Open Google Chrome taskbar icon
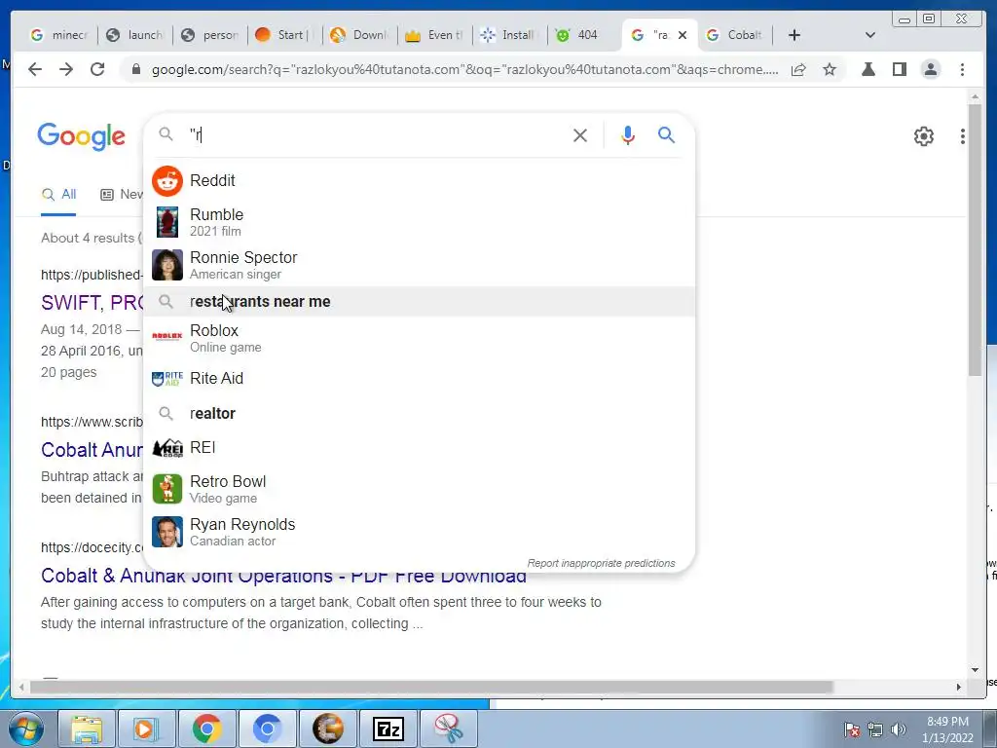Viewport: 997px width, 748px height. 206,729
